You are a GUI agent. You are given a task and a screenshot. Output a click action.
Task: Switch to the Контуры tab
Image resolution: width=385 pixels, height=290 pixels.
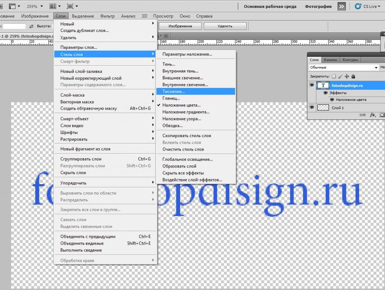(350, 60)
